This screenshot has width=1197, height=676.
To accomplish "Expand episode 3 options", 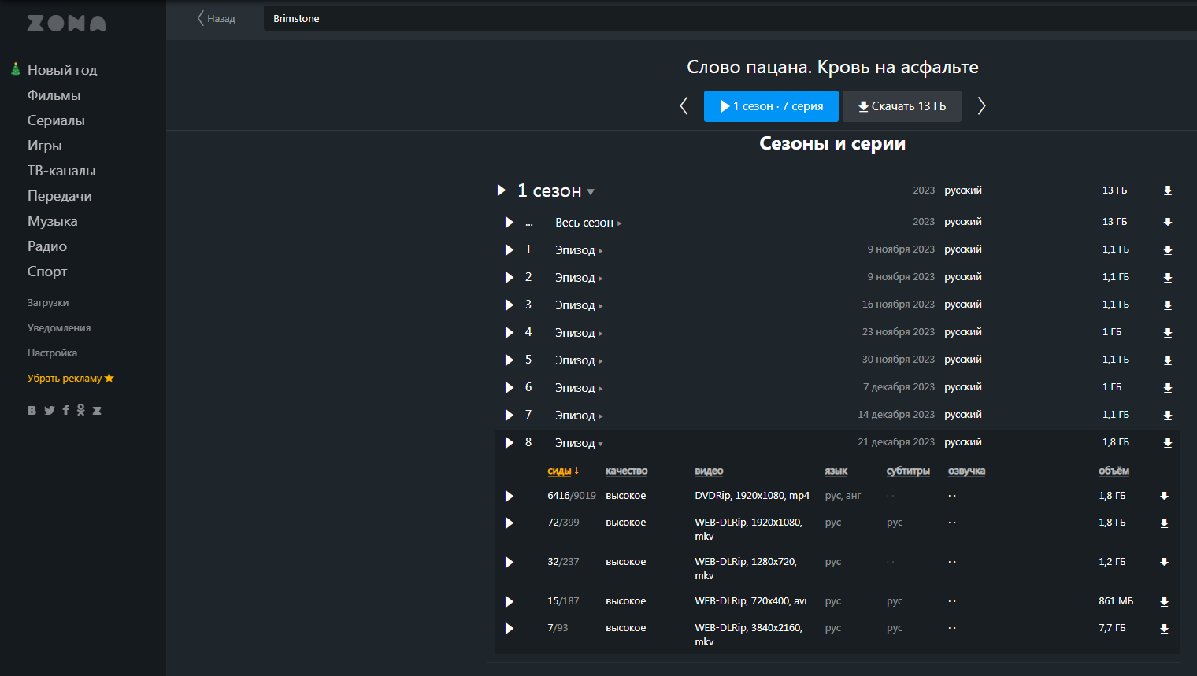I will (x=579, y=305).
